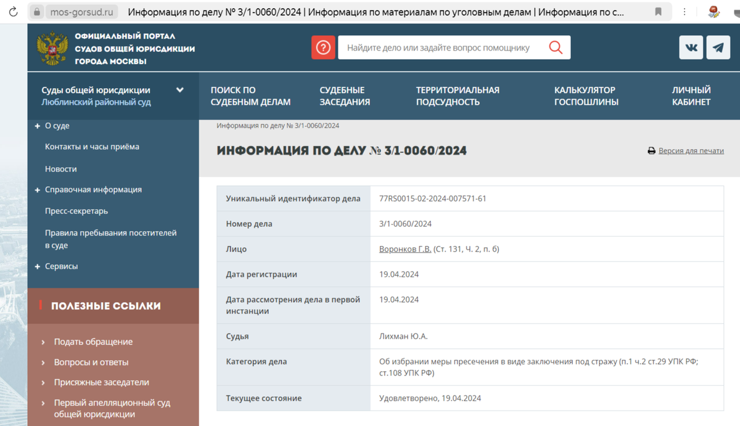Click the browser profile avatar icon
This screenshot has height=426, width=740.
pyautogui.click(x=715, y=11)
